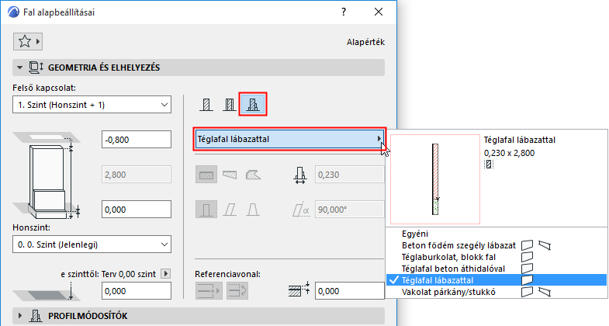Select the complex profile structure icon
This screenshot has height=326, width=609.
(254, 105)
